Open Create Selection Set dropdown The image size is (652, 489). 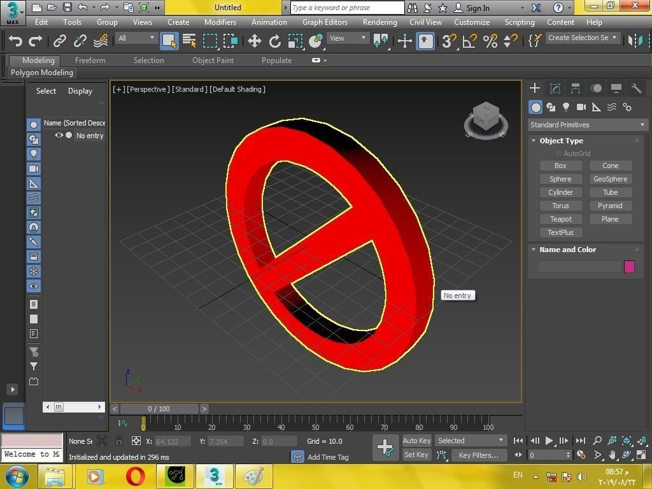tap(583, 38)
